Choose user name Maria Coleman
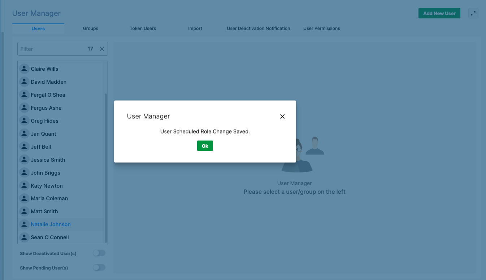 (49, 198)
